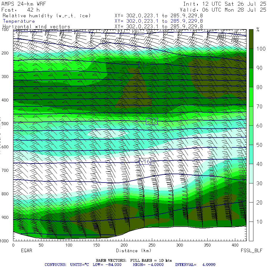Click the colorbar tick label 10
268x268 pixels.
(x=259, y=222)
